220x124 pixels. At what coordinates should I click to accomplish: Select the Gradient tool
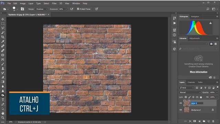pos(3,82)
